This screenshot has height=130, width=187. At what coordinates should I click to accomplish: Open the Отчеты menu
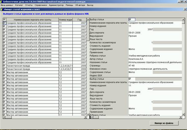(x=29, y=5)
